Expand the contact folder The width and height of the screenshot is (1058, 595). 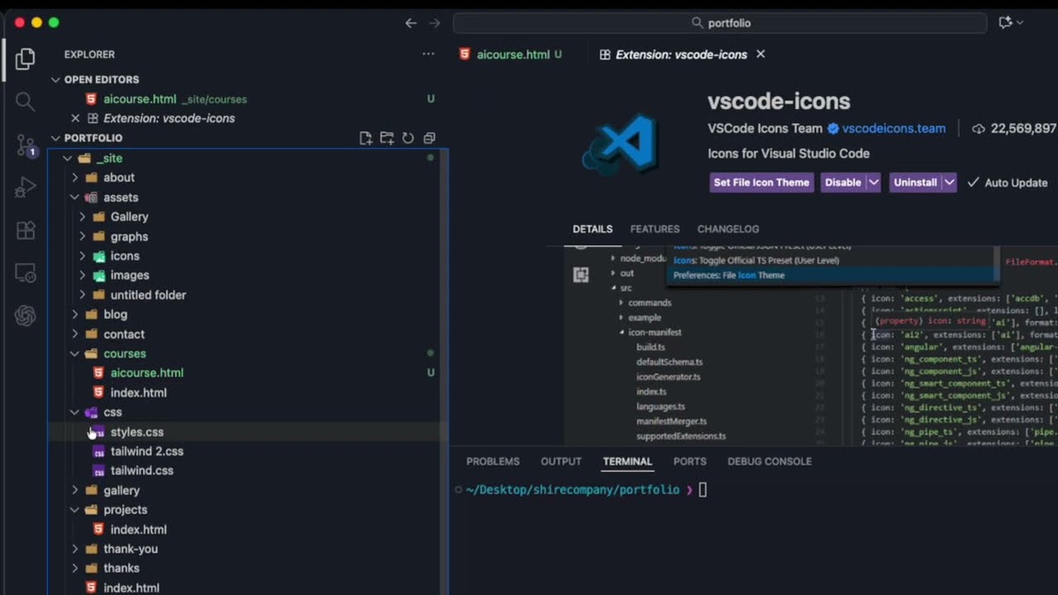[x=75, y=334]
